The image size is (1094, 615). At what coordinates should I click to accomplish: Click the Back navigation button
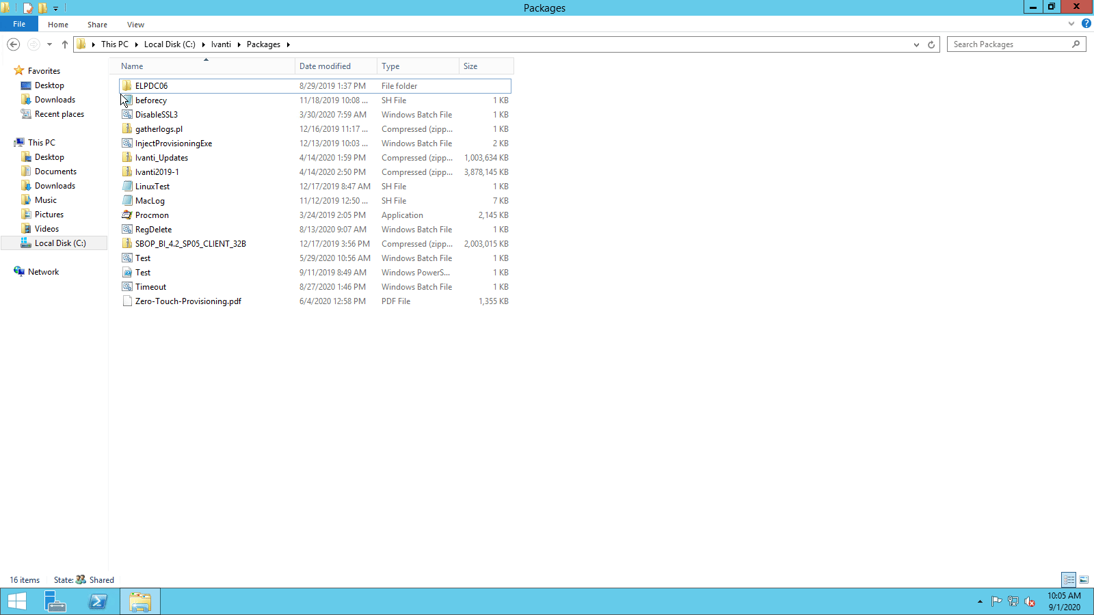tap(13, 44)
